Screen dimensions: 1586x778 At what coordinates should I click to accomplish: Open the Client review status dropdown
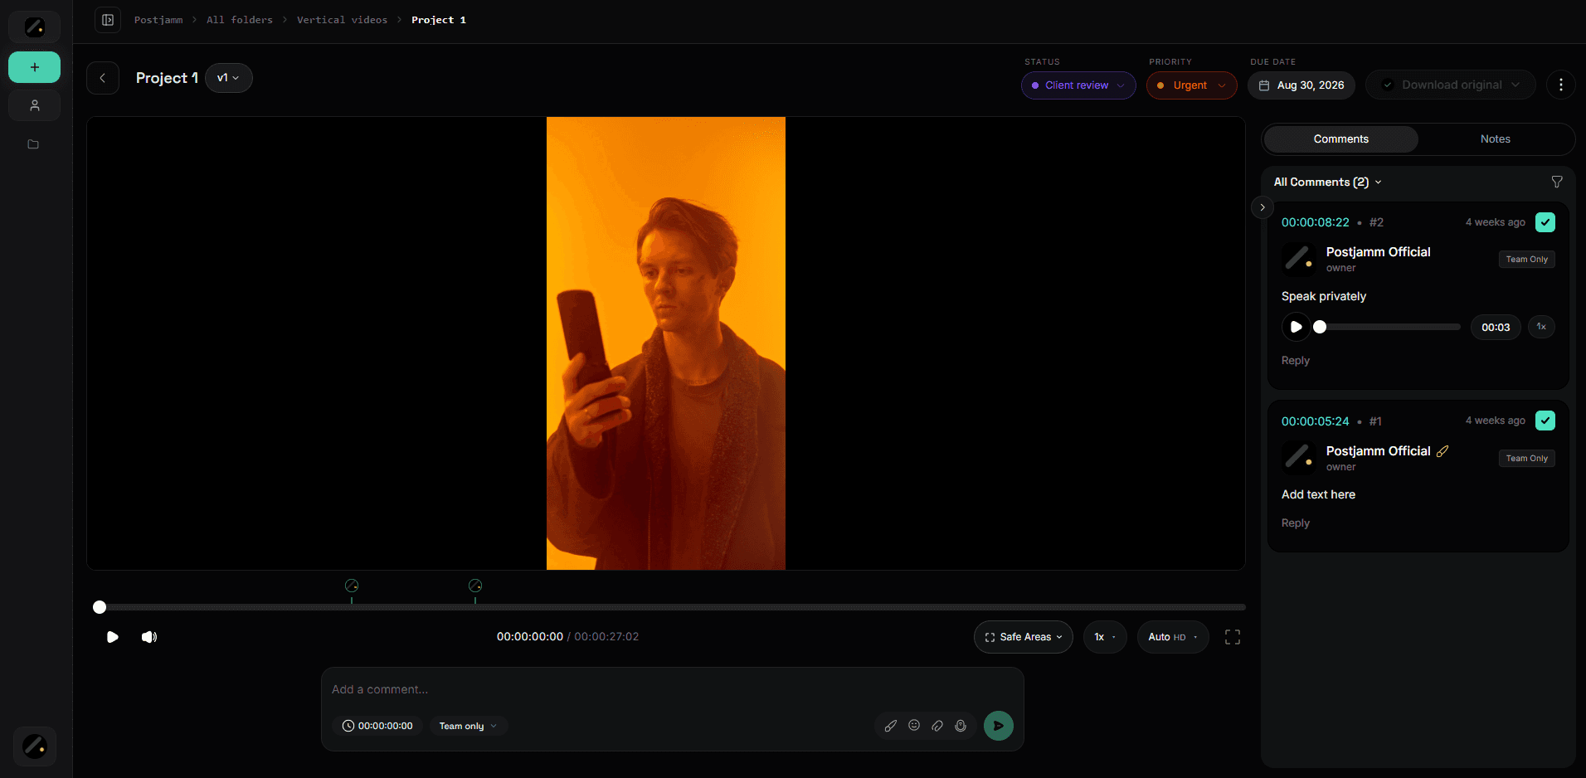click(1078, 85)
